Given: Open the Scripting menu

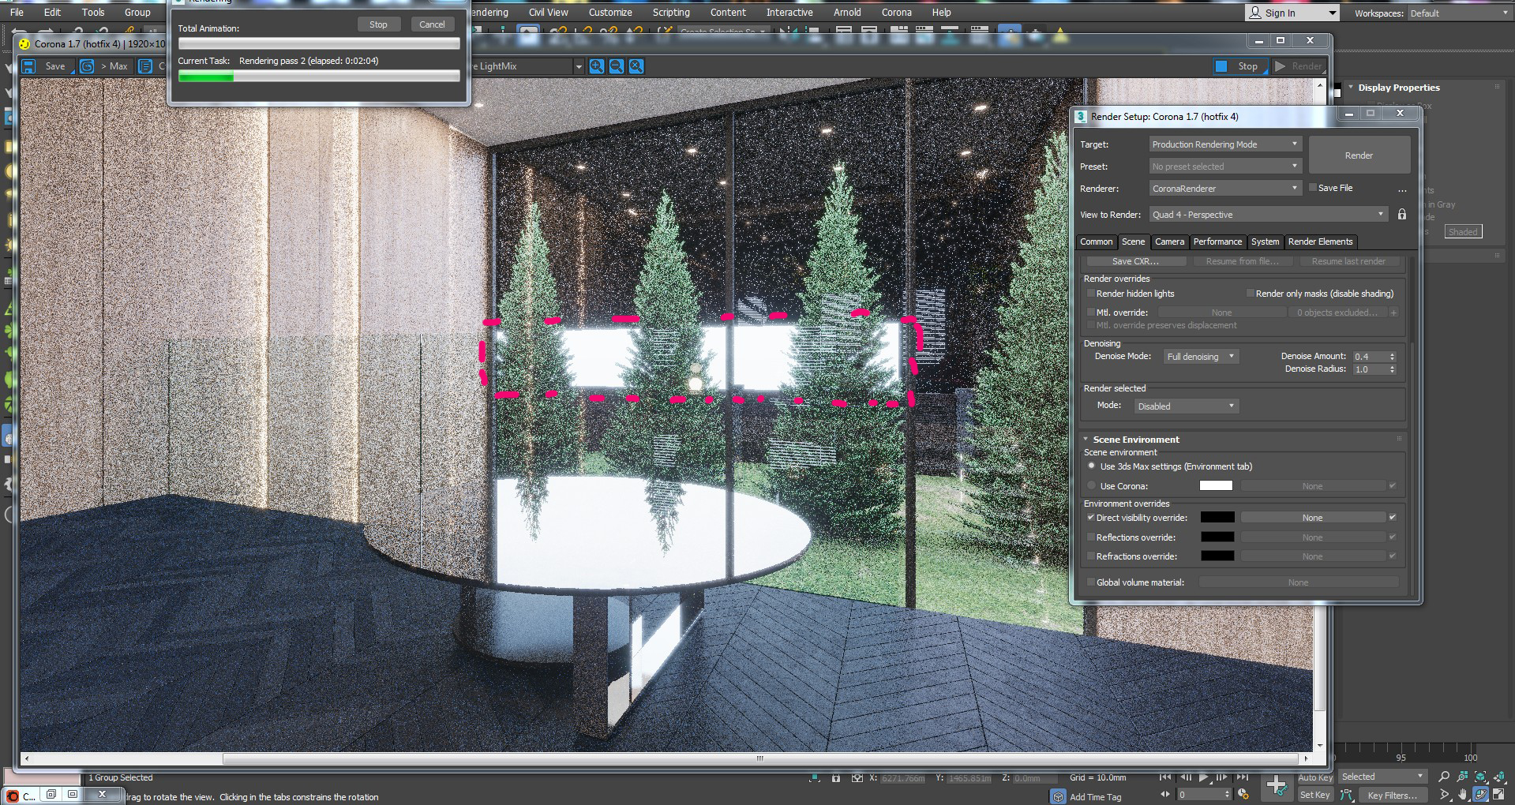Looking at the screenshot, I should coord(671,13).
